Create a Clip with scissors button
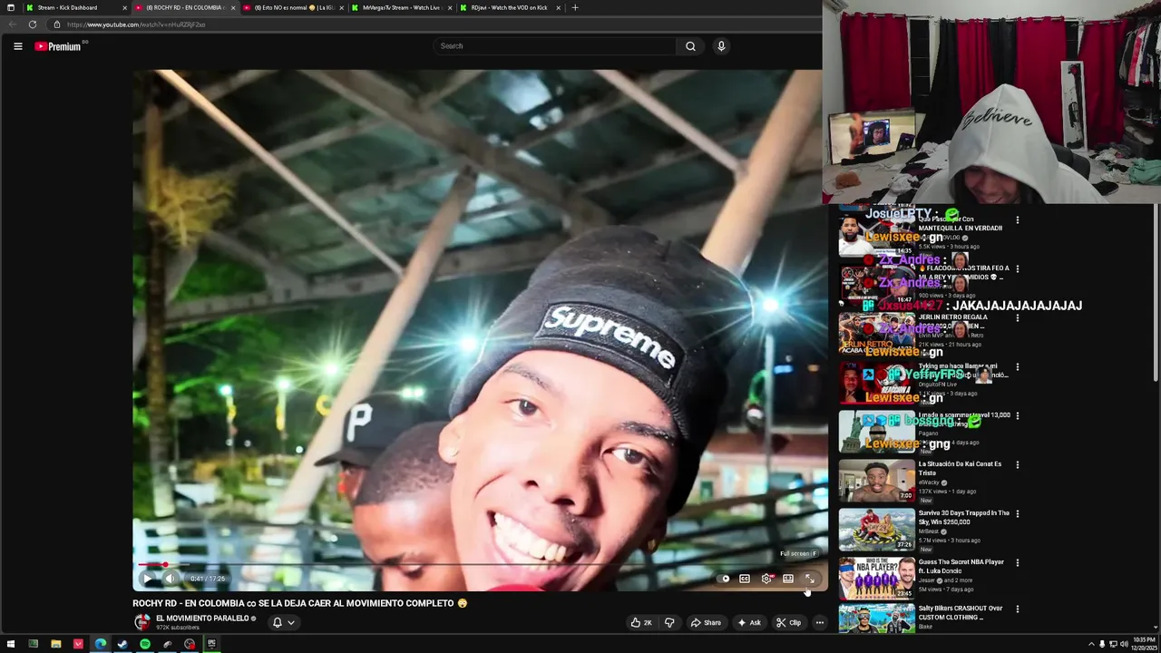This screenshot has height=653, width=1161. pyautogui.click(x=788, y=623)
